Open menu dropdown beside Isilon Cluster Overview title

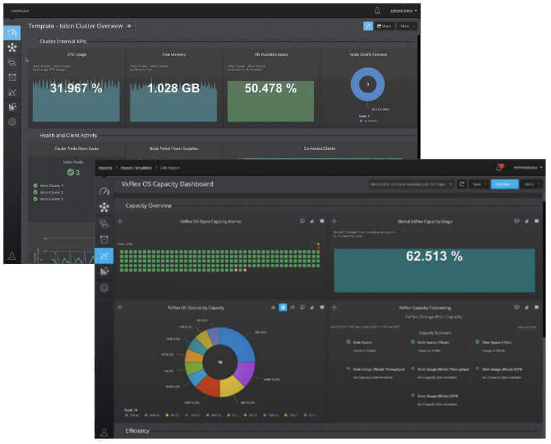point(130,26)
